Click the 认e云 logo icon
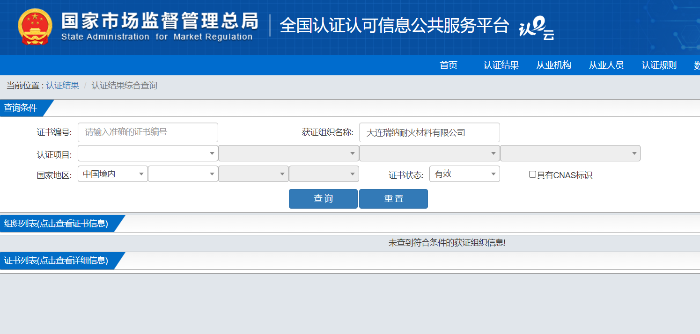 [537, 28]
